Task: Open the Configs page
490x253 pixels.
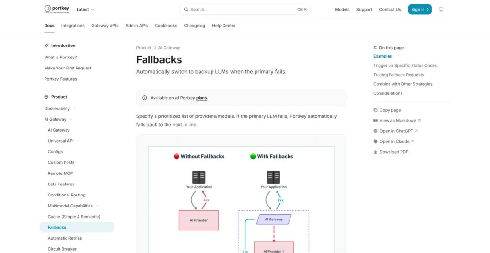Action: 56,152
